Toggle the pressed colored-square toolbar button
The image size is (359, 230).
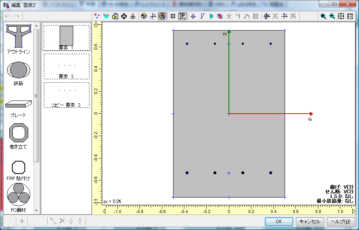click(x=162, y=16)
